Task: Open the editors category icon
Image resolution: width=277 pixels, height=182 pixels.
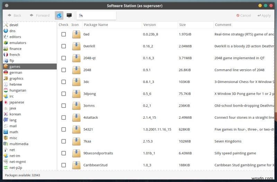Action: point(6,37)
